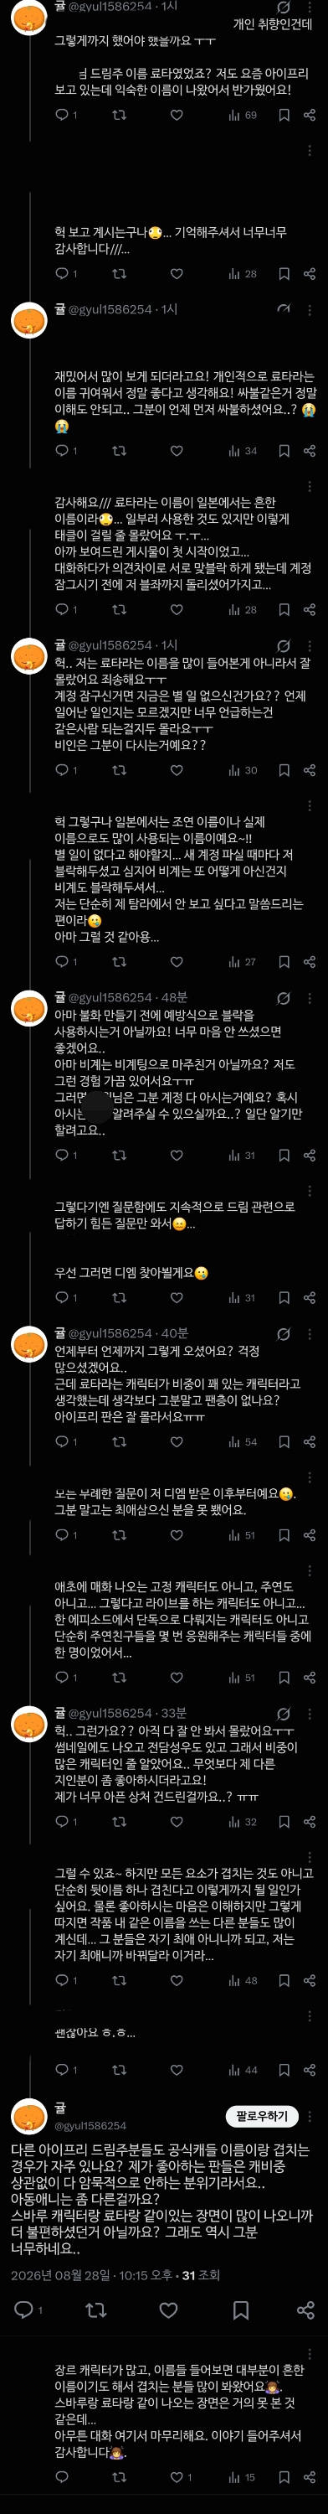
Task: Retweet the reply showing 34 views
Action: pos(119,451)
